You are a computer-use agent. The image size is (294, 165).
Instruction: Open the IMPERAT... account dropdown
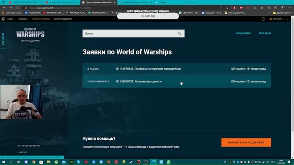coord(279,19)
